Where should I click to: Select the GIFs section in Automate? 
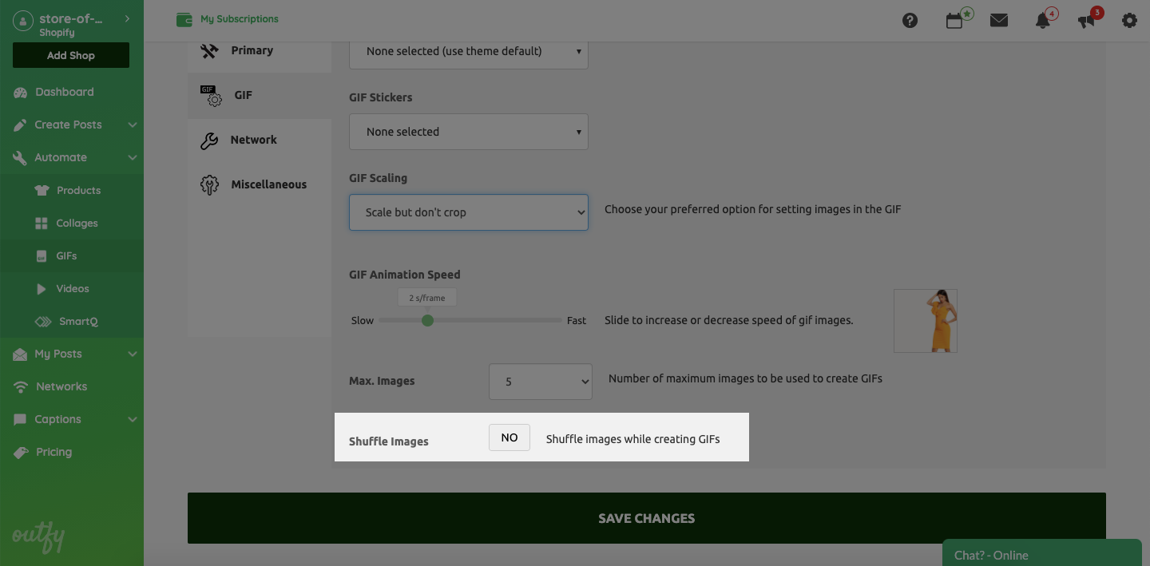pyautogui.click(x=64, y=255)
